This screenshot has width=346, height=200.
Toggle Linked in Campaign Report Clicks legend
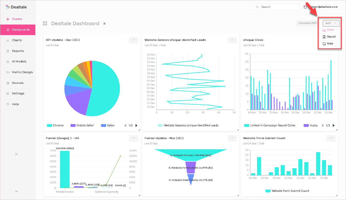click(x=270, y=125)
